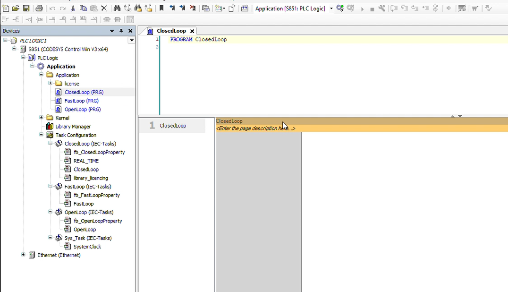Clear all bookmarks with red X bookmark icon
Viewport: 508px width, 292px height.
tap(193, 9)
